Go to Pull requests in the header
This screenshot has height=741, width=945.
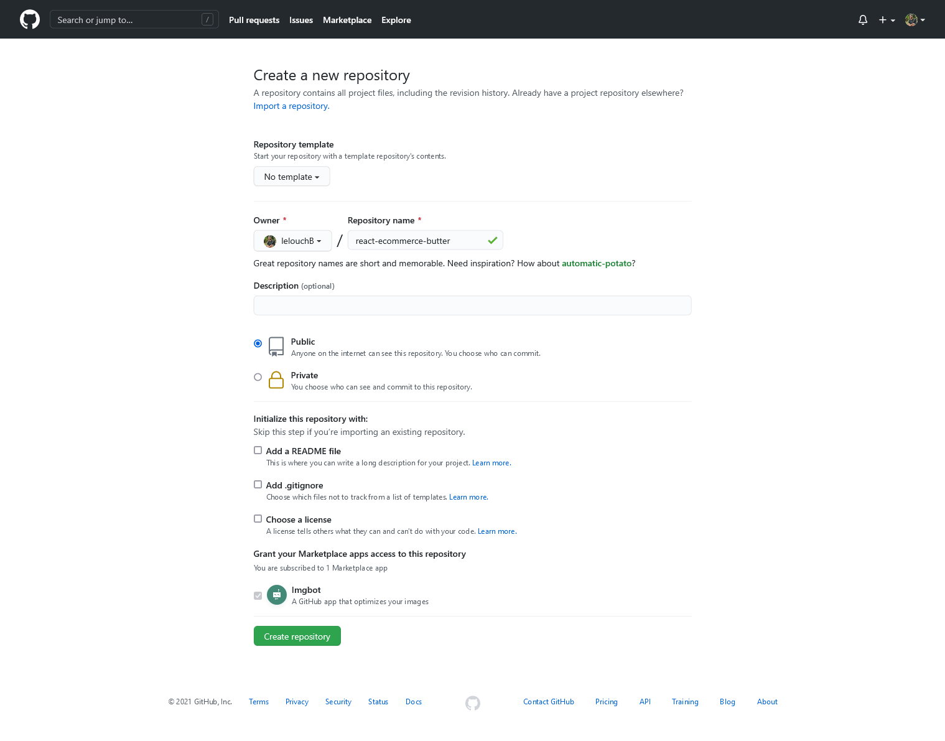(254, 20)
